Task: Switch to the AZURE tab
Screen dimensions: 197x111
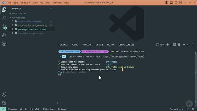Action: coord(74,45)
